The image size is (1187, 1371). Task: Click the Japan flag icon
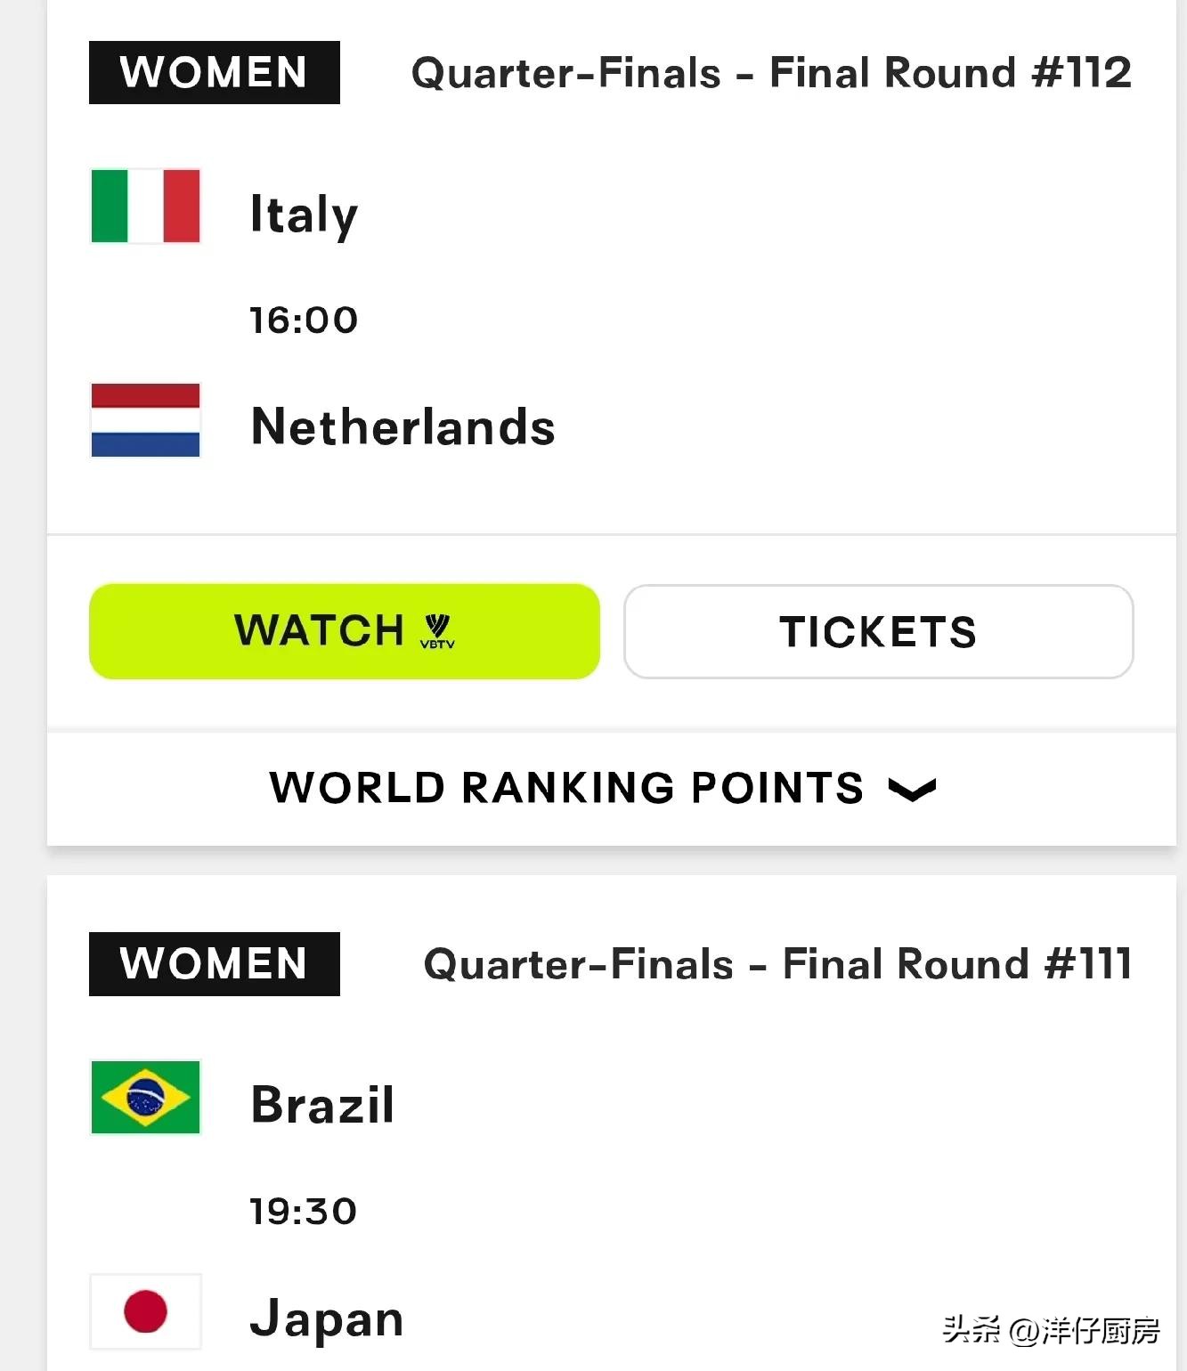click(x=145, y=1311)
